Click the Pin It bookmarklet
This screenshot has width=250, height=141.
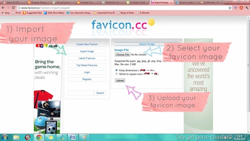17,13
